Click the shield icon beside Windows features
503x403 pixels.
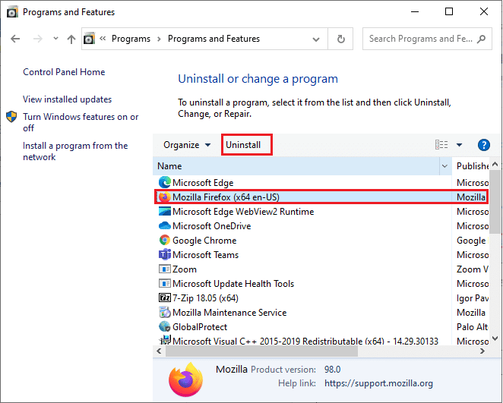[11, 117]
